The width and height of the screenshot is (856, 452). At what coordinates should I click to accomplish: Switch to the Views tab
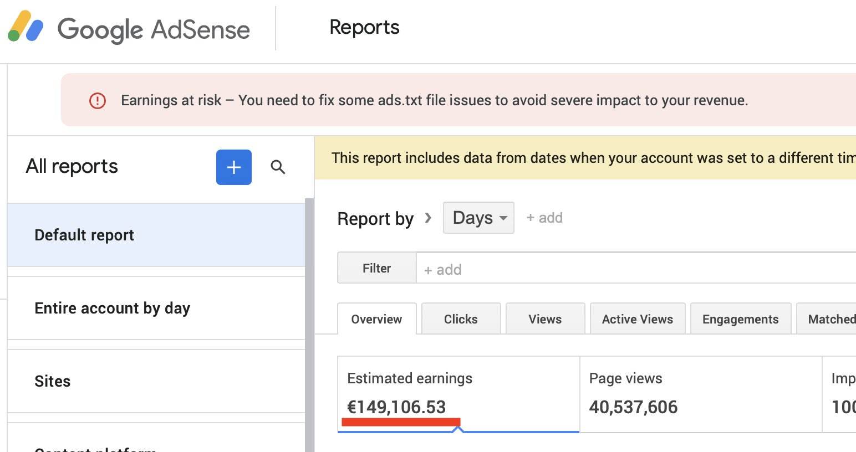coord(545,319)
